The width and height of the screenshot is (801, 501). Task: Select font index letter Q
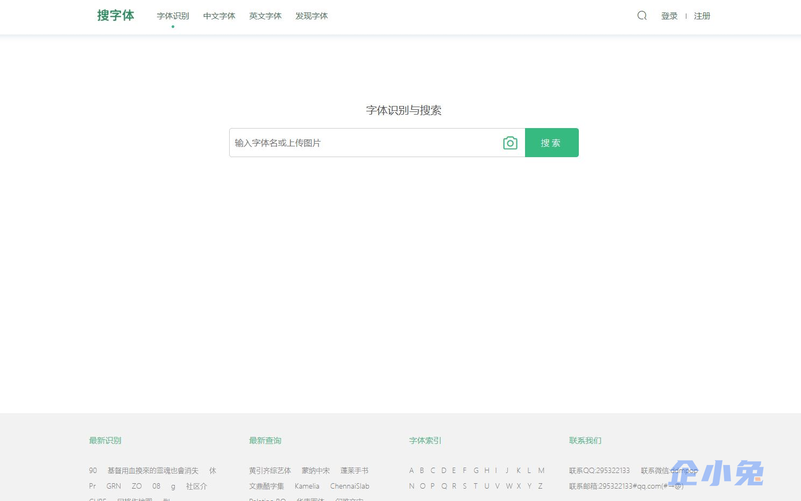pyautogui.click(x=444, y=486)
